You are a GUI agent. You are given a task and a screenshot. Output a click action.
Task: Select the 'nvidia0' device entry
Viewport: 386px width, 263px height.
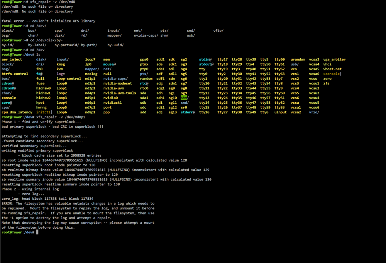click(110, 98)
